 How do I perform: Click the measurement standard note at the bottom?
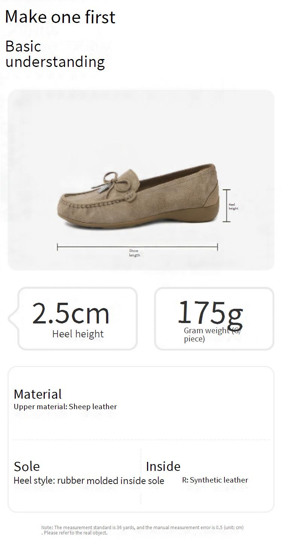pyautogui.click(x=142, y=530)
